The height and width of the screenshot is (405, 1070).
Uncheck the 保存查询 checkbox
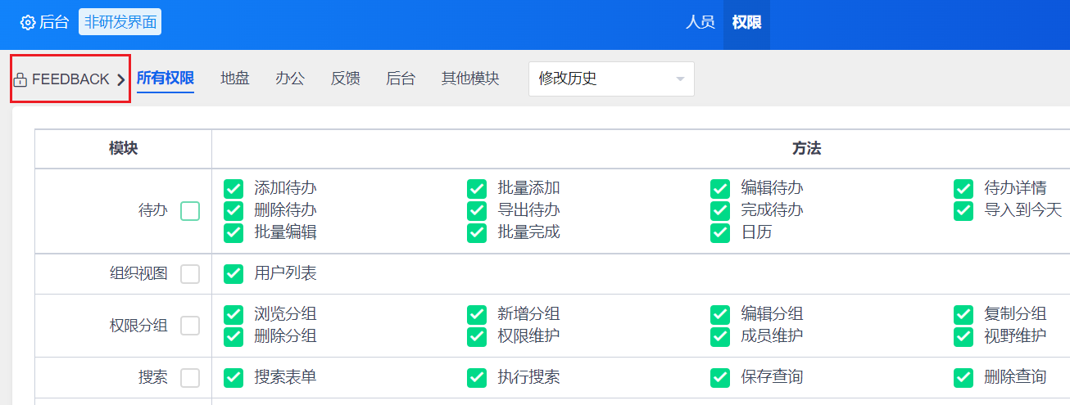720,377
